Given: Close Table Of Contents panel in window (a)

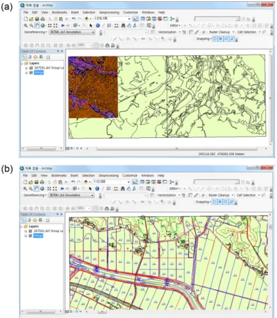Looking at the screenshot, I should tap(62, 51).
